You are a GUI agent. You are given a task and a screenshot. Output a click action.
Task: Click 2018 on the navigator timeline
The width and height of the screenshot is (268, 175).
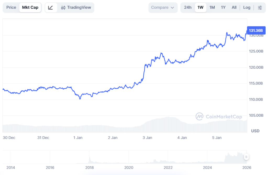[90, 167]
